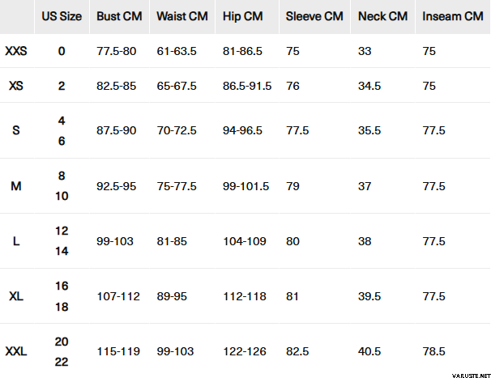Click the Waist CM header cell
491x378 pixels.
point(181,17)
